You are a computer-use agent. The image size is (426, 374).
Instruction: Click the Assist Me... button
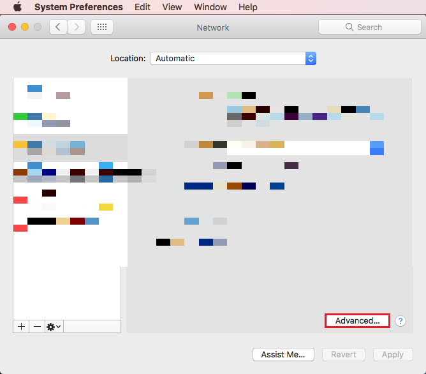tap(283, 354)
